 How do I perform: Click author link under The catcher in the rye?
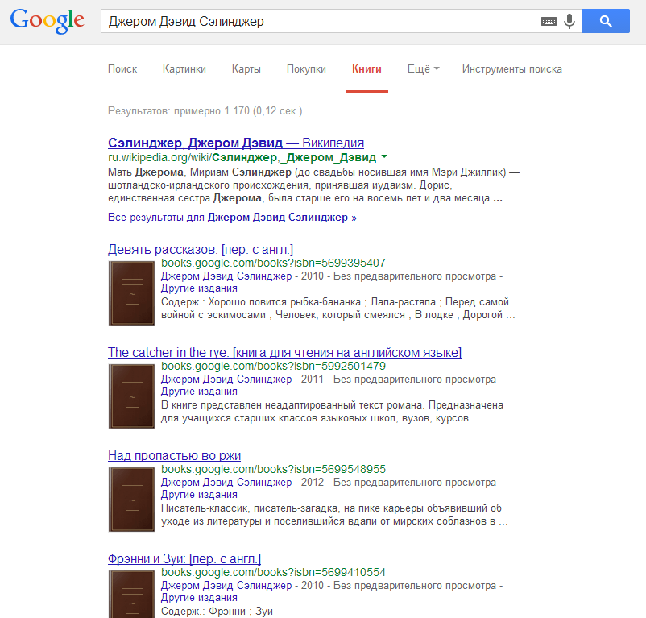[226, 379]
